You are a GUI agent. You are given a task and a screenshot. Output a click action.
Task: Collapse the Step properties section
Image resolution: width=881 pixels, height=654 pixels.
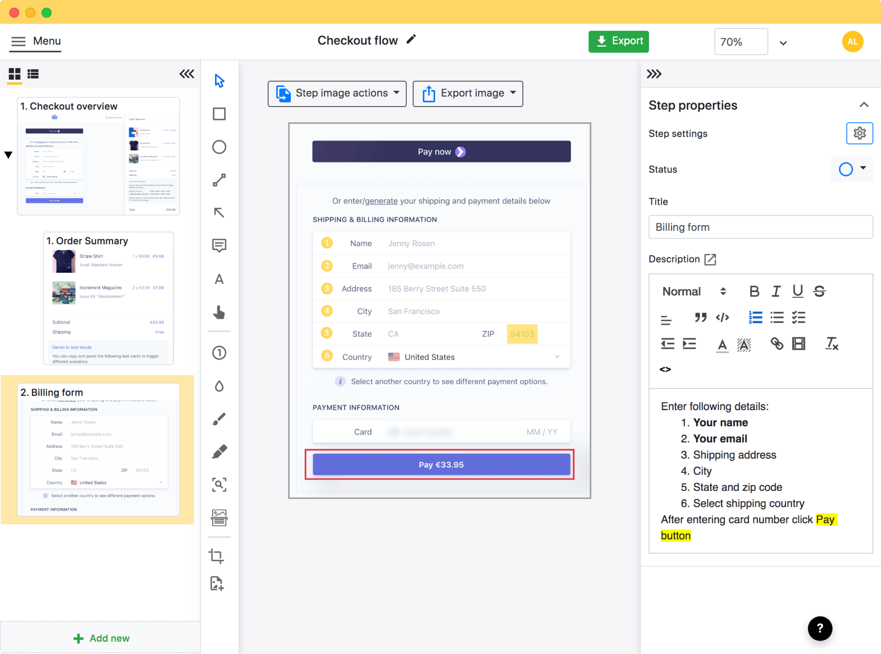point(865,105)
